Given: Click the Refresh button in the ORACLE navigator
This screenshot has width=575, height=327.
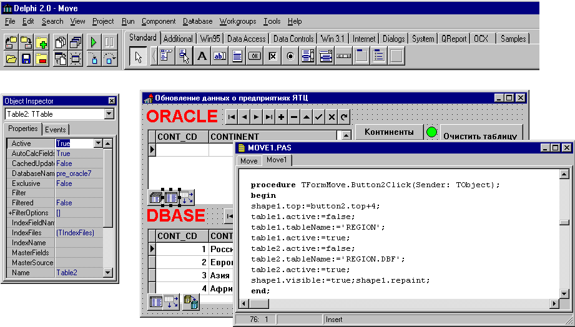Looking at the screenshot, I should click(x=344, y=117).
